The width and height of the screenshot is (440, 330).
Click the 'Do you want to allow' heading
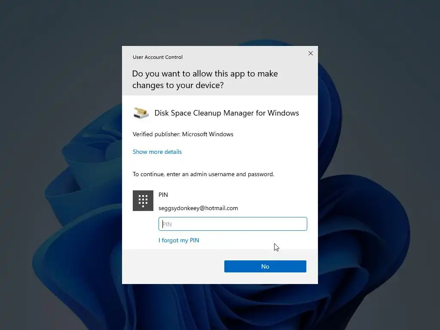click(x=205, y=79)
